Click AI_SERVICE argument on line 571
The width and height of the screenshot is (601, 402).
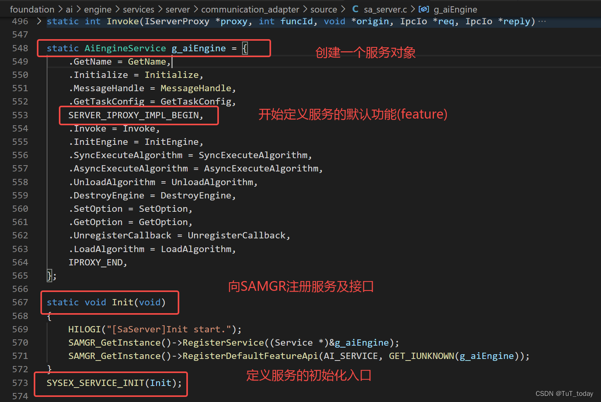[x=350, y=356]
